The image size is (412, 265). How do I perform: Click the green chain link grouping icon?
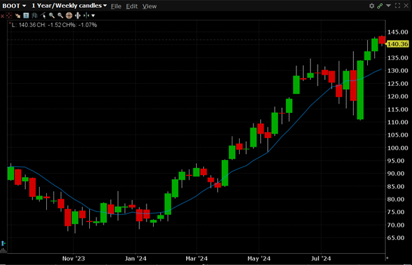380,6
